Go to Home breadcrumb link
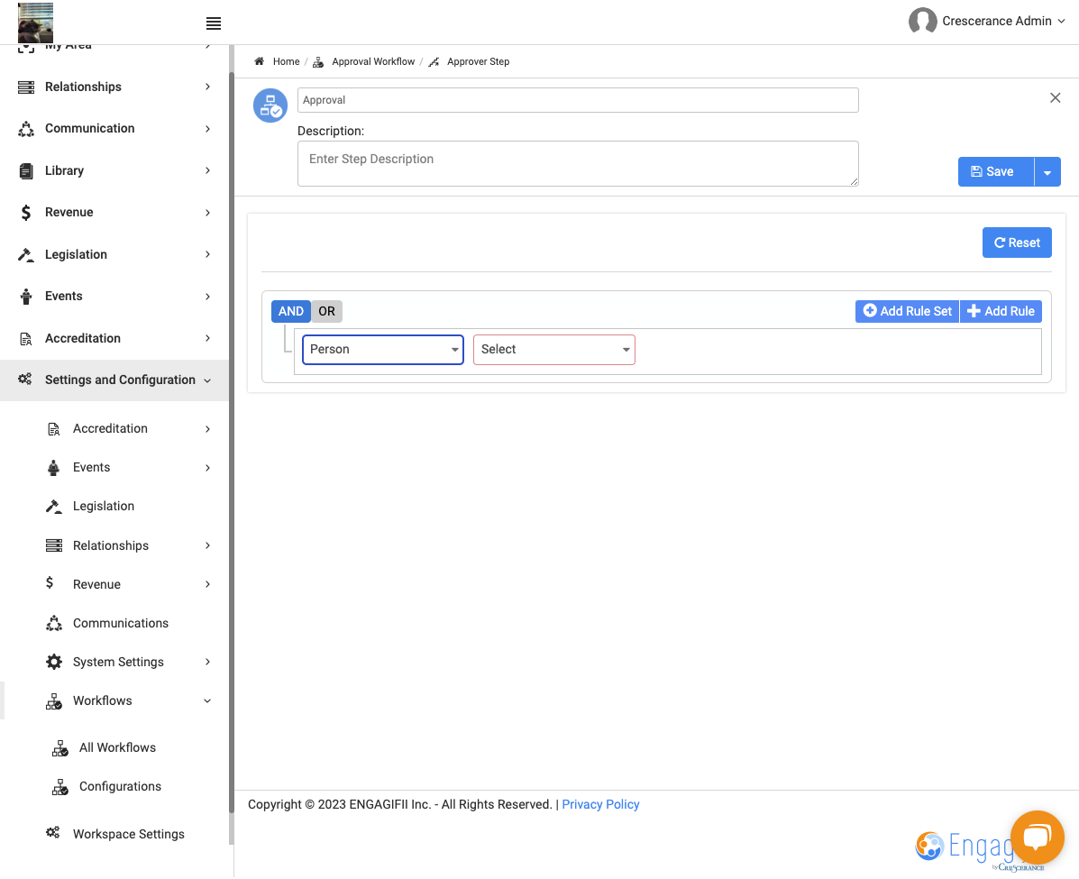 coord(287,61)
